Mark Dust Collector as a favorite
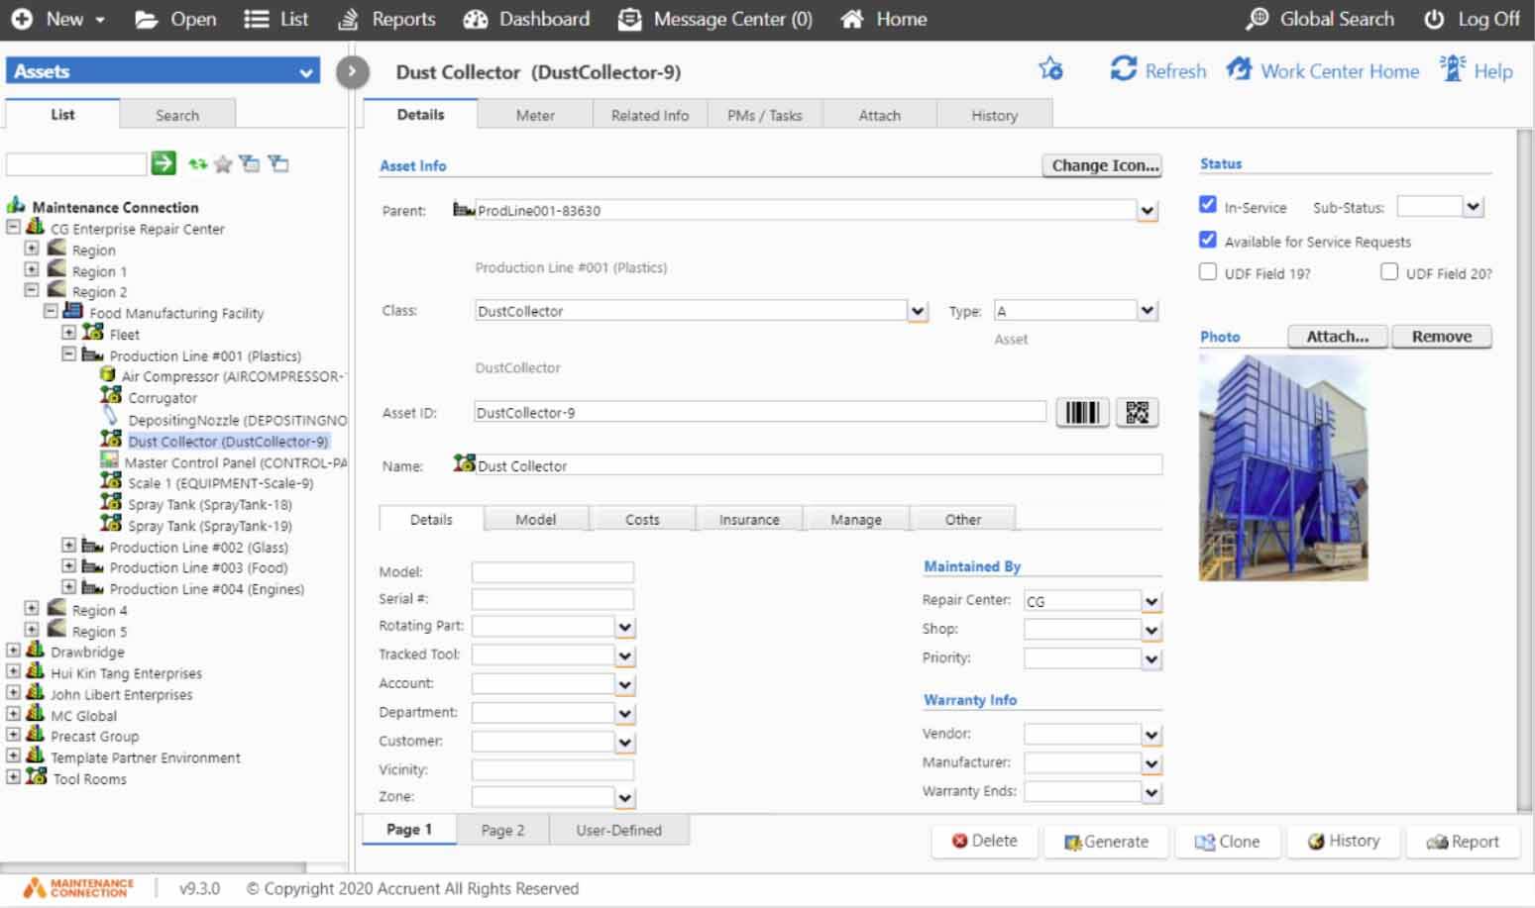This screenshot has width=1535, height=908. (x=1050, y=69)
